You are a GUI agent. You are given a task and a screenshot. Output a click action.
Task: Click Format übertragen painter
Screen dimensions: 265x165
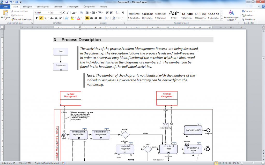click(x=22, y=19)
